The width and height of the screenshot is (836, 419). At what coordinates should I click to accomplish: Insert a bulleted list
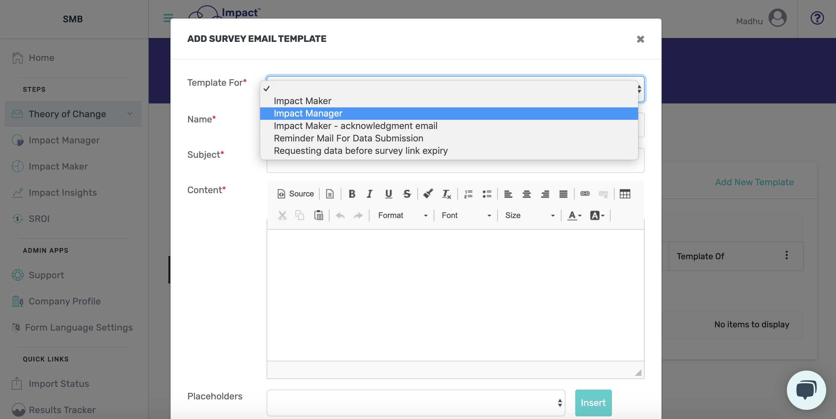pos(487,194)
